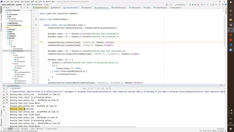Hide the Run panel with minus icon
This screenshot has width=234, height=132.
223,85
